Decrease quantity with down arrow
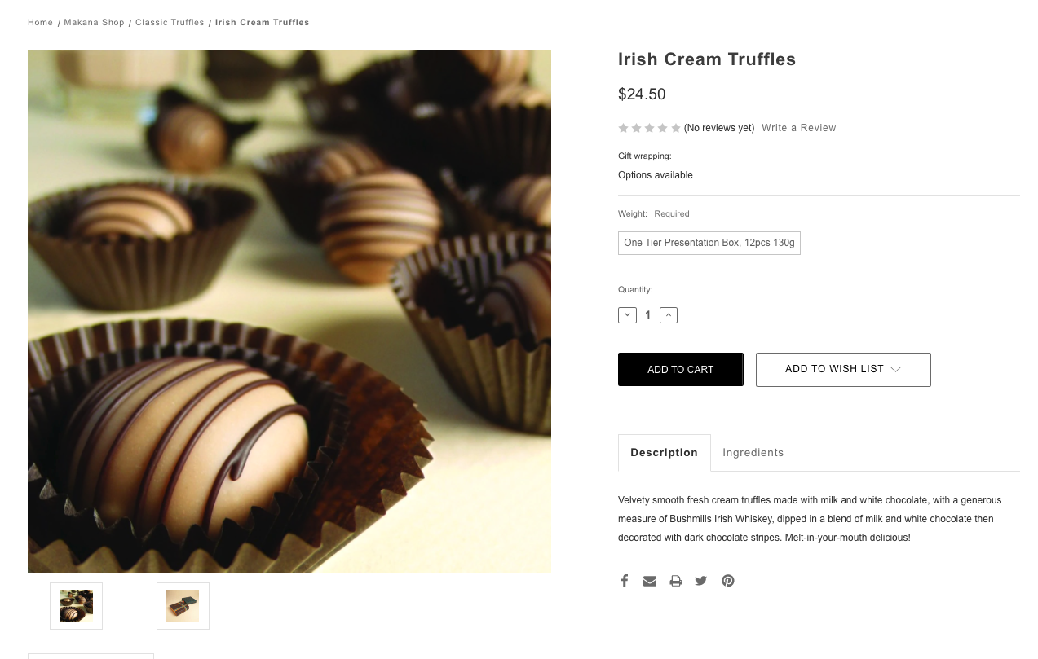This screenshot has height=659, width=1038. click(627, 315)
